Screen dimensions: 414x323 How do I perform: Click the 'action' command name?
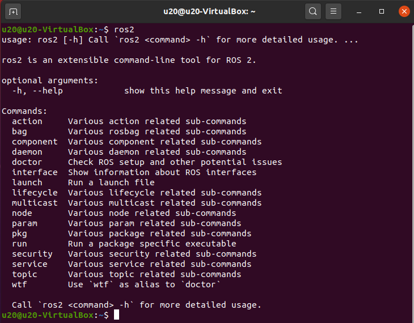pos(27,121)
